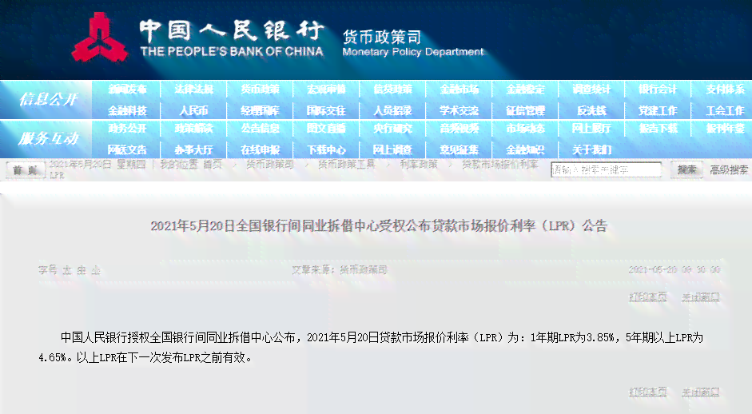Click 货币政策司 in the breadcrumb

tap(269, 165)
